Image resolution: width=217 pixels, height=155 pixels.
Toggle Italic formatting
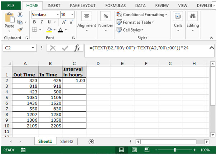[x=42, y=22]
